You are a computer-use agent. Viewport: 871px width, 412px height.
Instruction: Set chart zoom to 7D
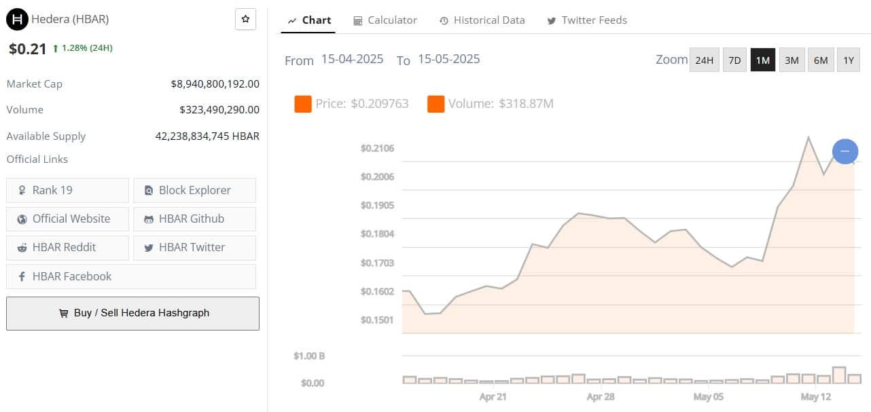734,60
